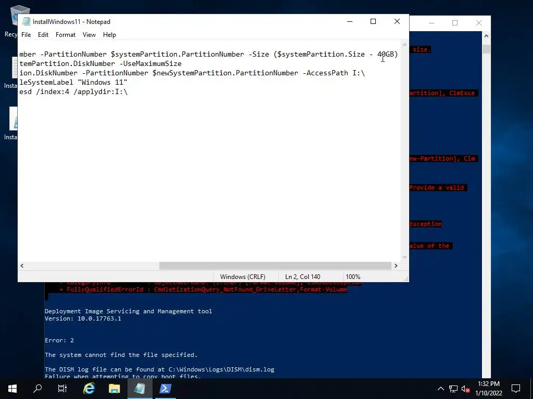Click 'Provide a valid' red error text
This screenshot has width=533, height=399.
(437, 188)
